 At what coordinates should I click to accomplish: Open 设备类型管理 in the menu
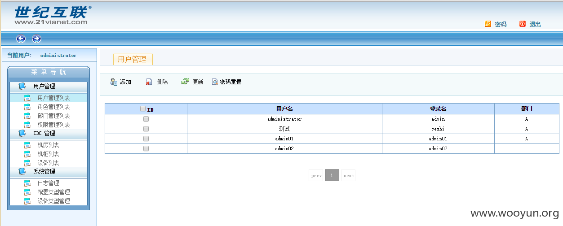click(53, 201)
